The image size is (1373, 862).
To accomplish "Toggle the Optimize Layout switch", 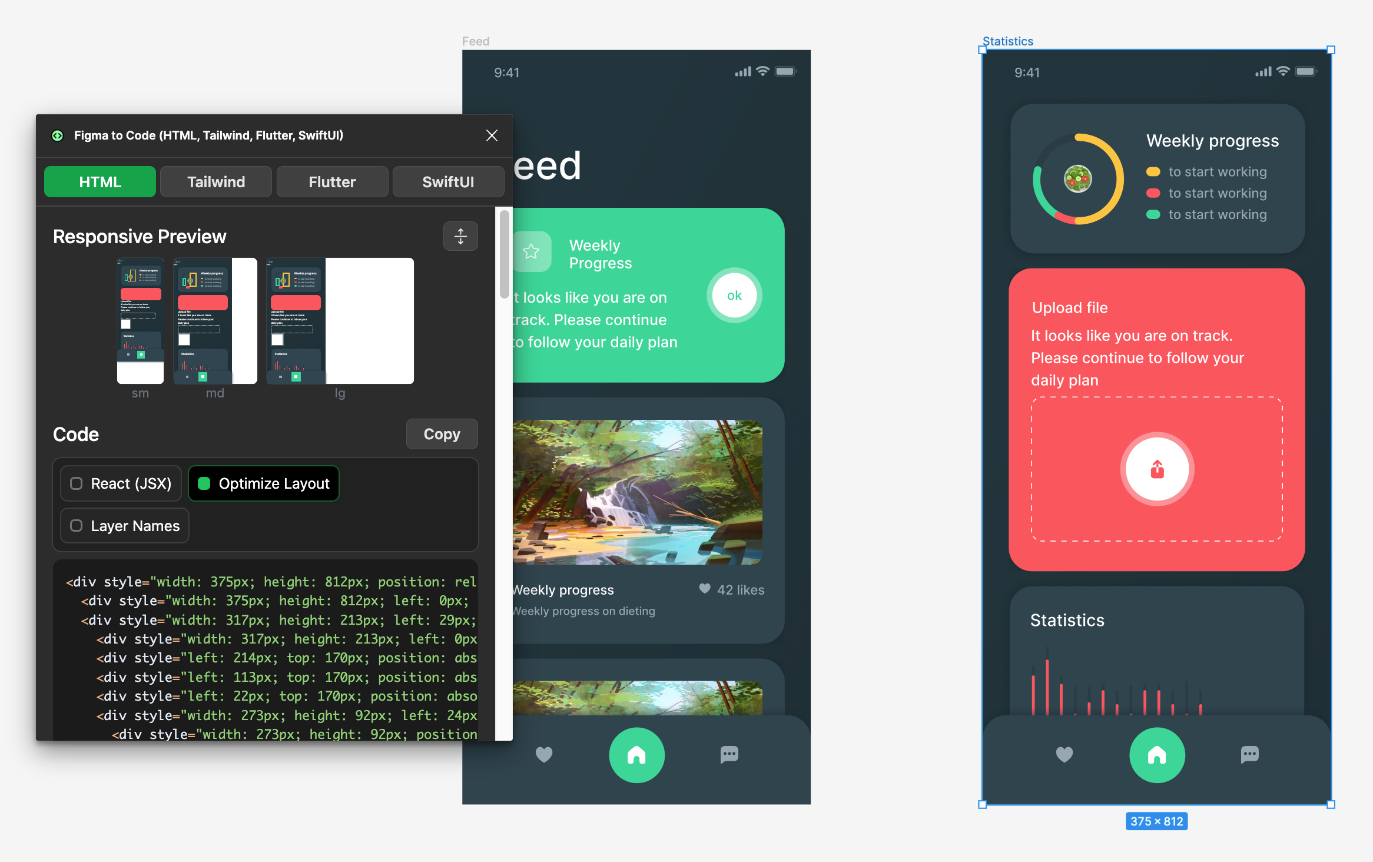I will tap(203, 485).
